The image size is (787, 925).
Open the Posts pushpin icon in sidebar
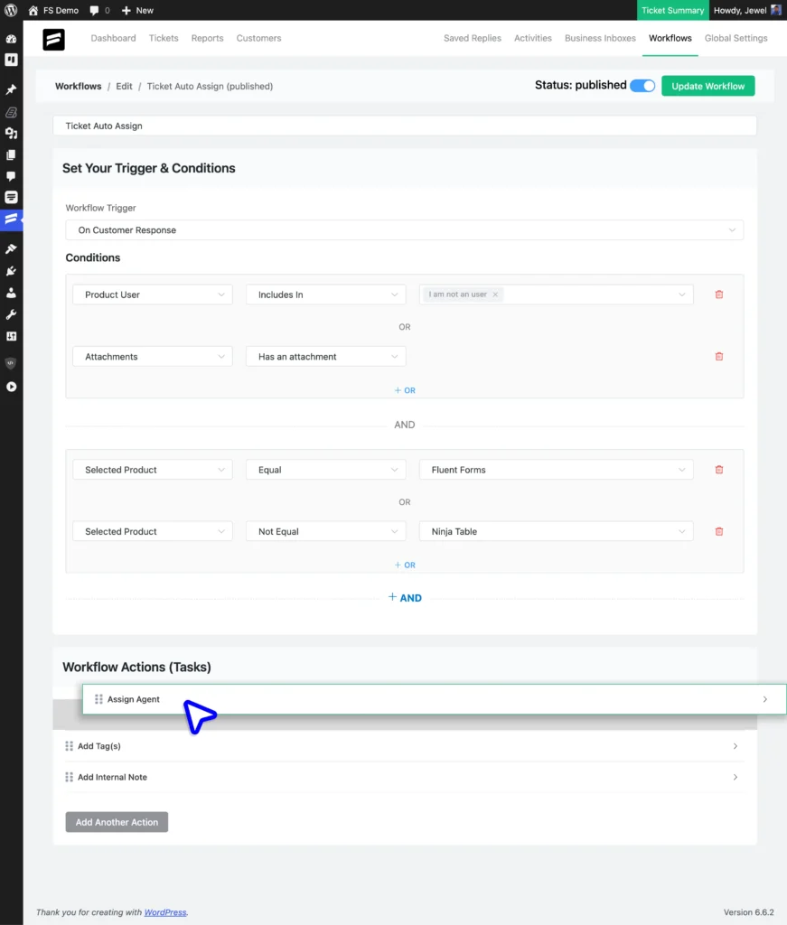click(11, 89)
